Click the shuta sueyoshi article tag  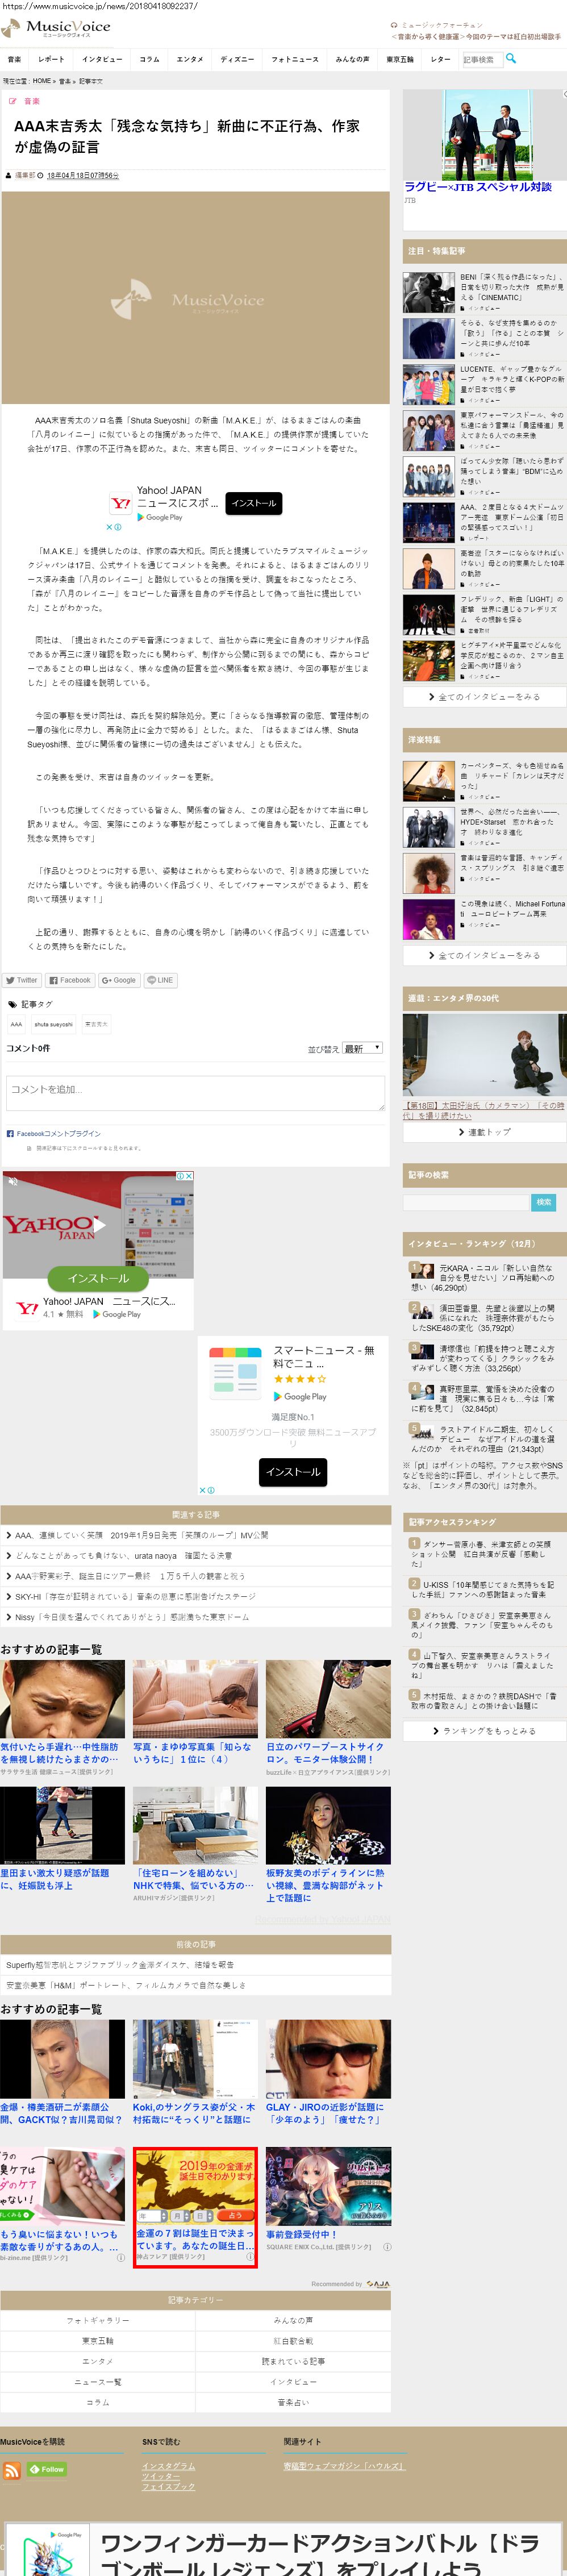pos(54,1024)
